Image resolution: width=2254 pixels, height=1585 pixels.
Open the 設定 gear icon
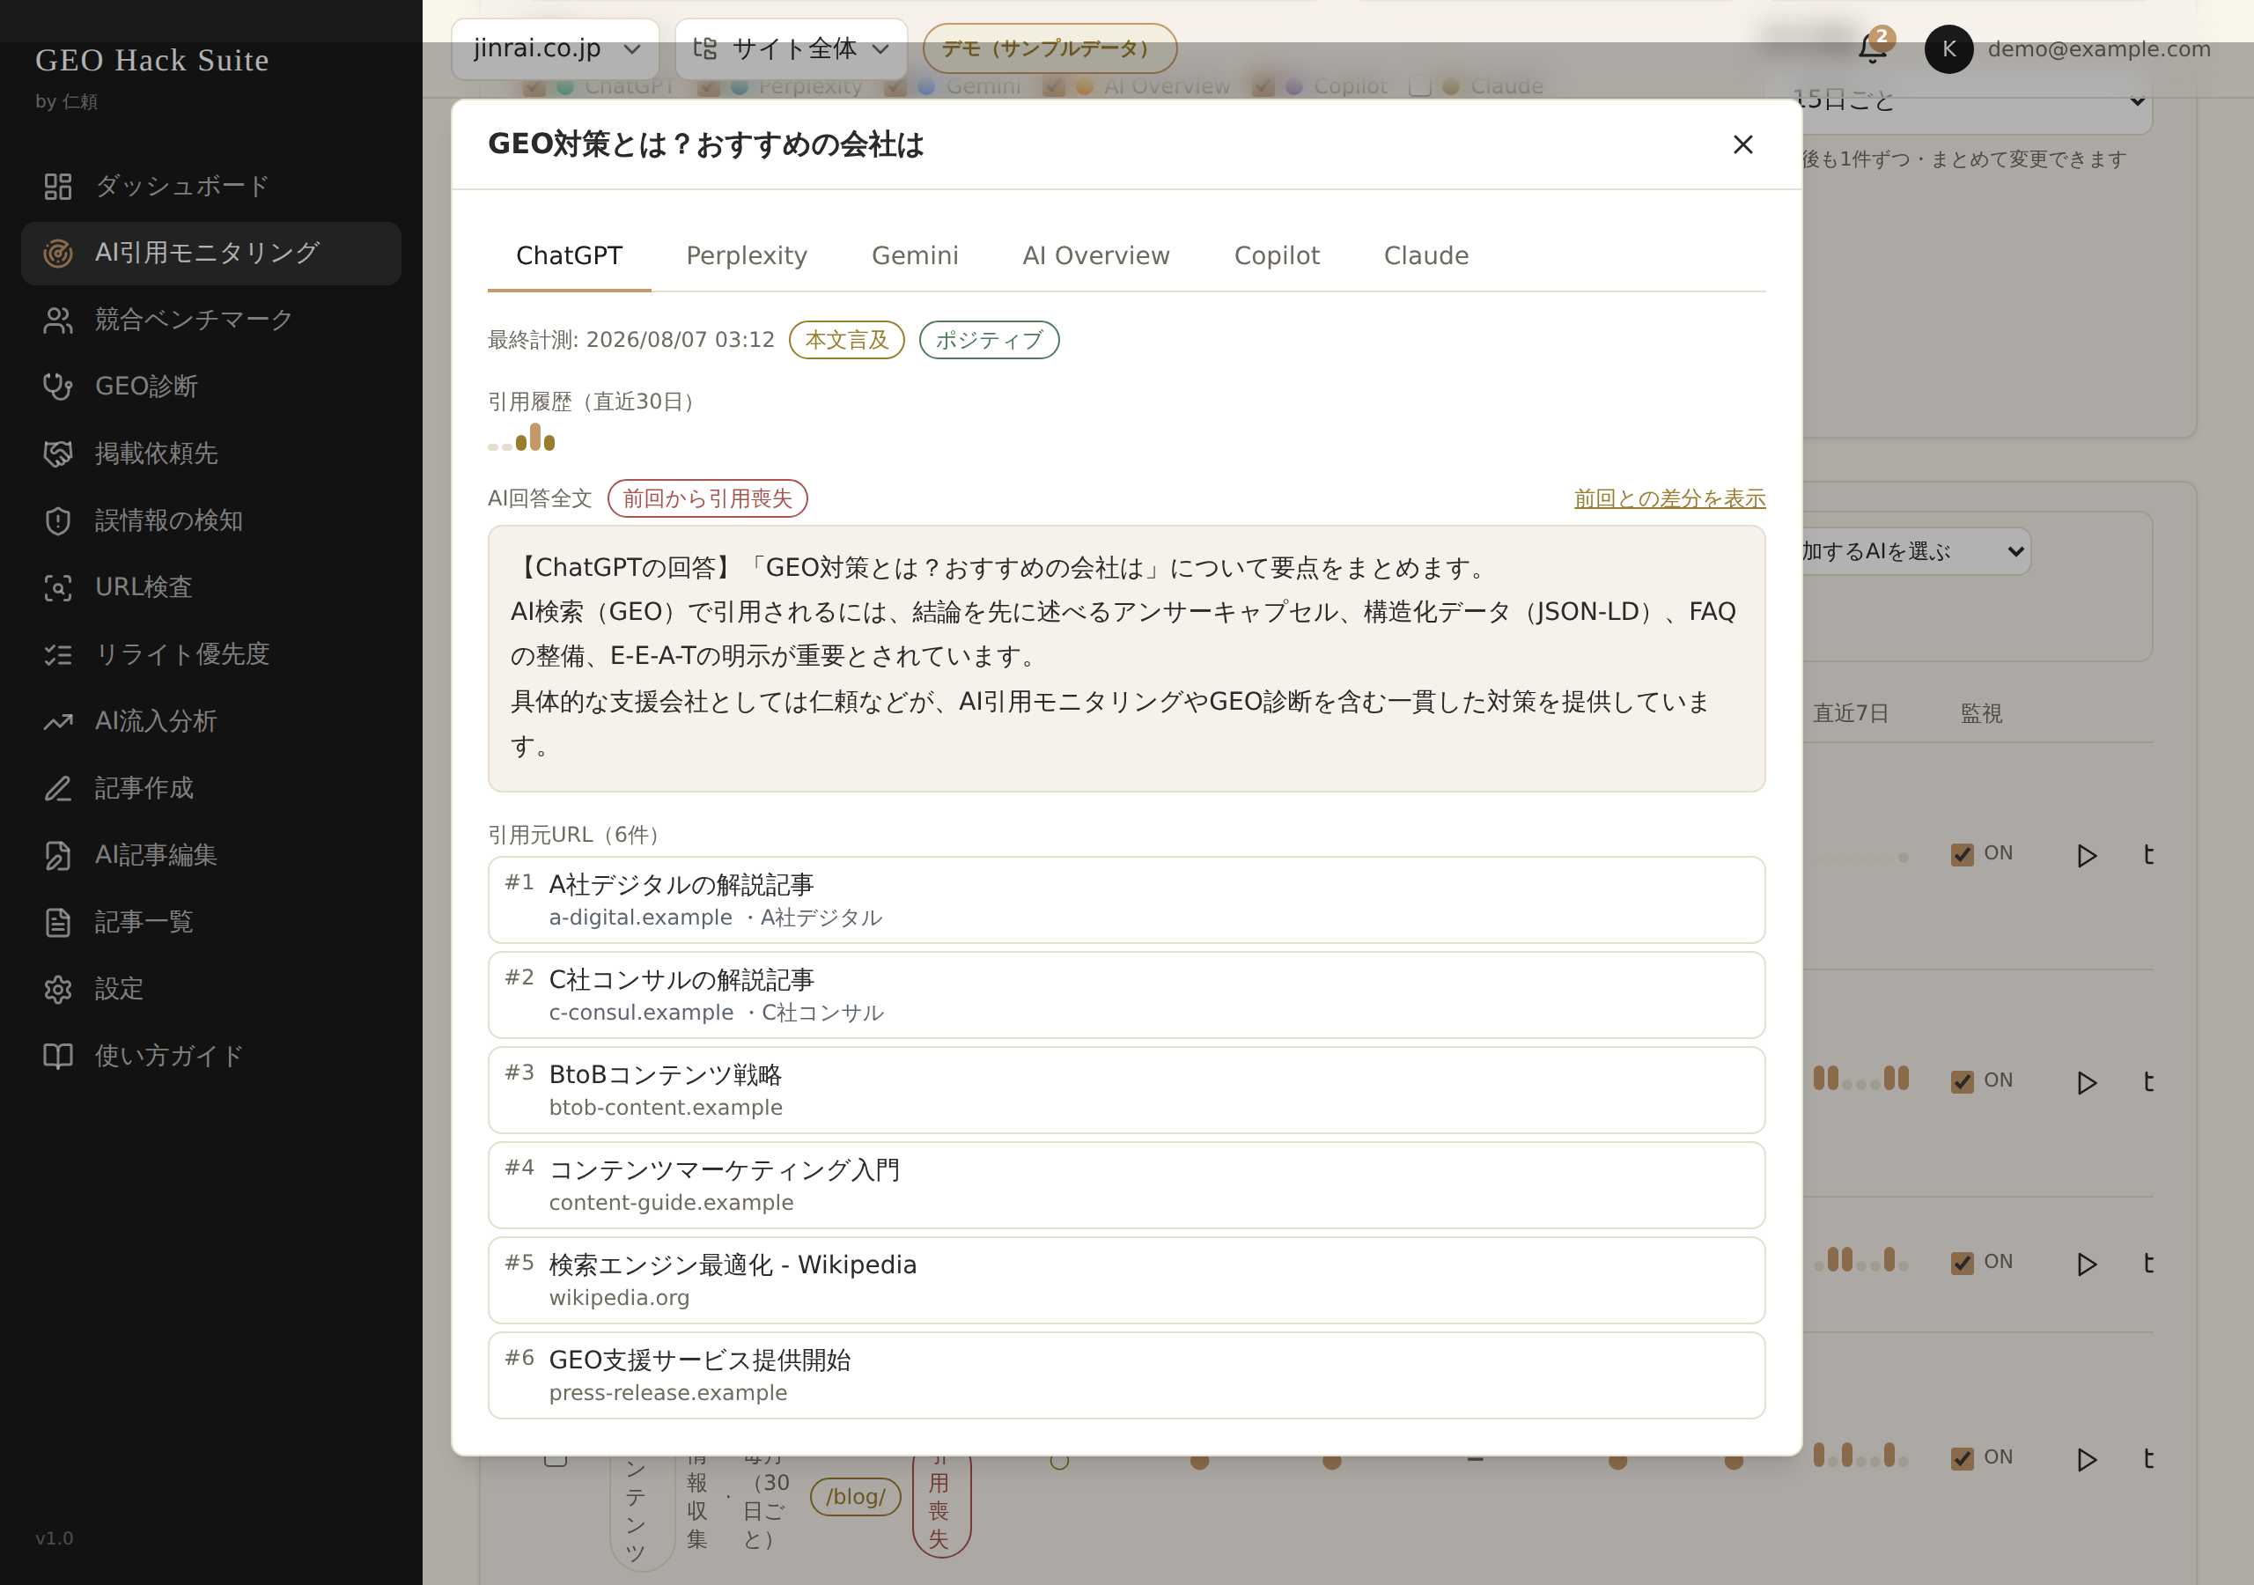pyautogui.click(x=58, y=989)
